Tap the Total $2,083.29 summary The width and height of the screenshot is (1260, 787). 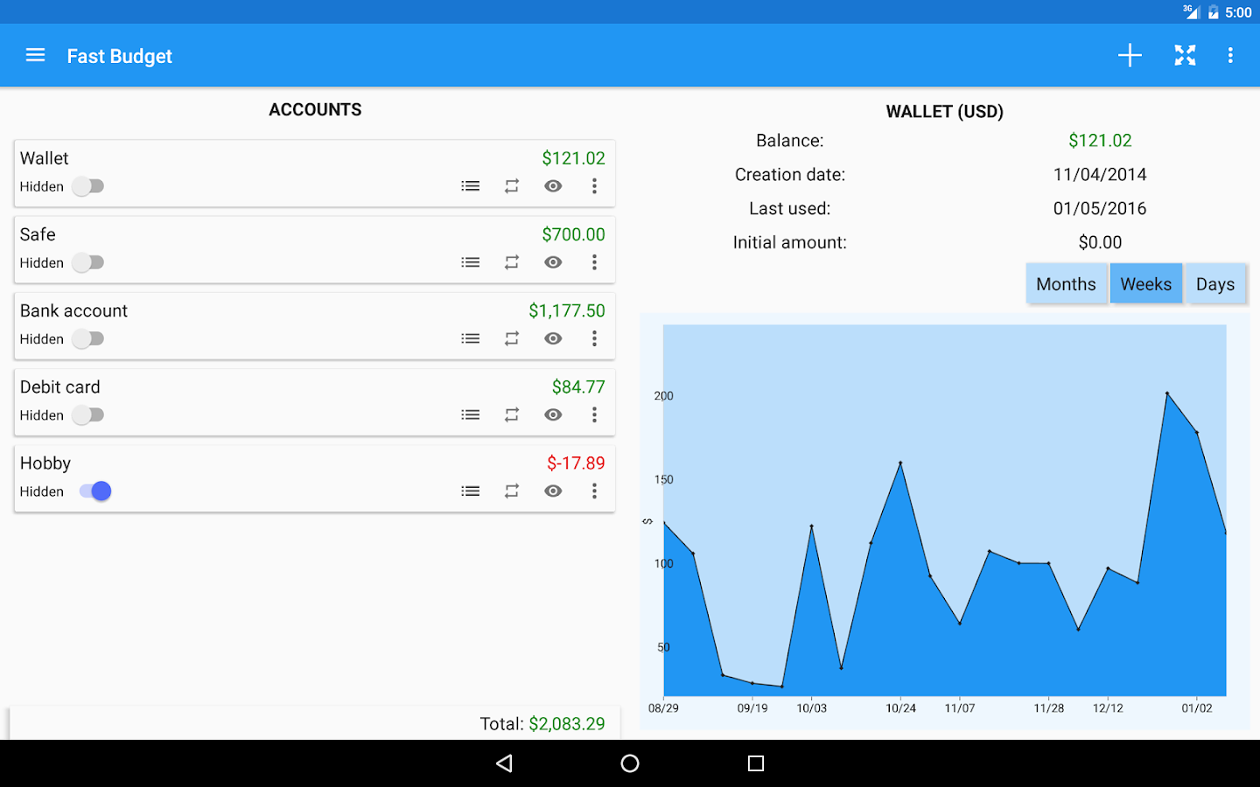click(x=542, y=724)
